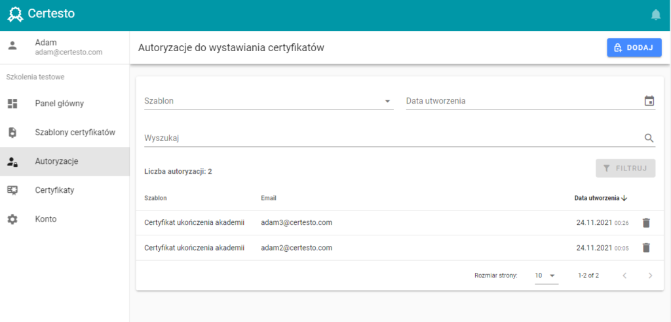
Task: Click the DODAJ button
Action: (634, 47)
